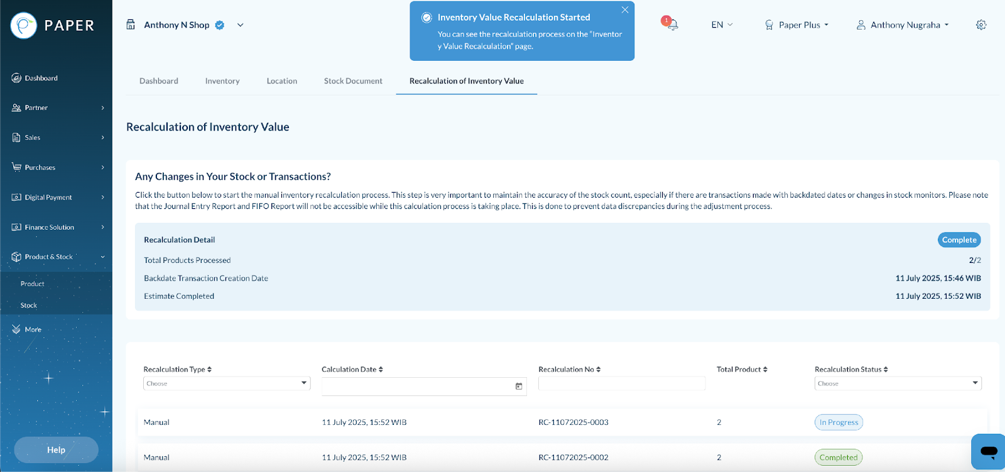This screenshot has width=1005, height=472.
Task: Click the notification checkmark icon
Action: (x=426, y=18)
